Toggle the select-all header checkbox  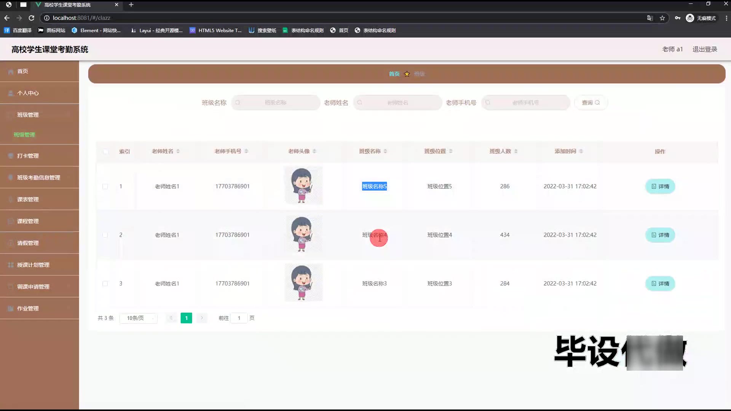(x=105, y=151)
